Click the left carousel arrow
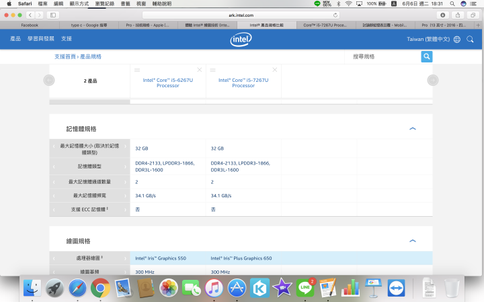 click(49, 80)
